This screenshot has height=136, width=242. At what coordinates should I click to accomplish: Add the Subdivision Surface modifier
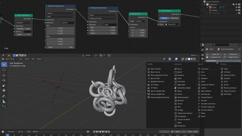click(185, 113)
